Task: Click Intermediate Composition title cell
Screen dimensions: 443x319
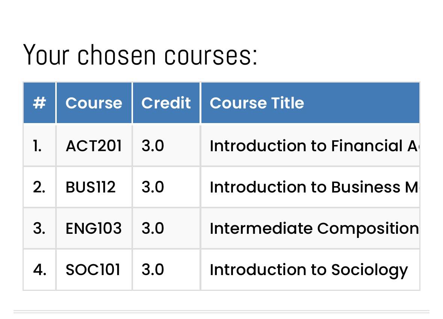Action: point(310,229)
